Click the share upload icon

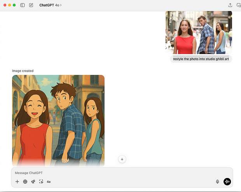pos(230,5)
